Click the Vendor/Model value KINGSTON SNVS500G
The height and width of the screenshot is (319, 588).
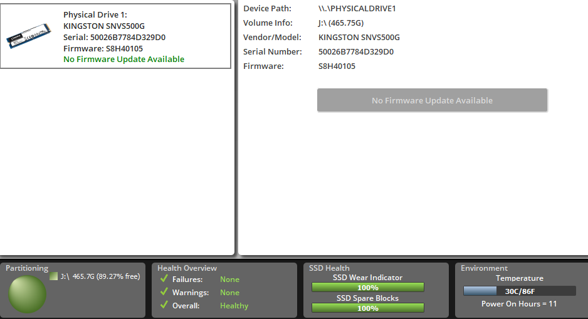[x=359, y=38]
